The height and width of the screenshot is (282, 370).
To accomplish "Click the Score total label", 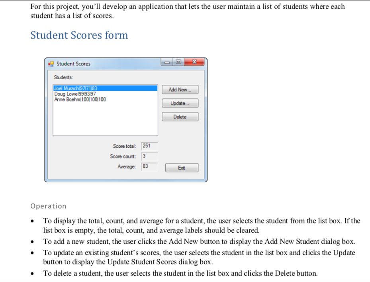I will point(124,146).
